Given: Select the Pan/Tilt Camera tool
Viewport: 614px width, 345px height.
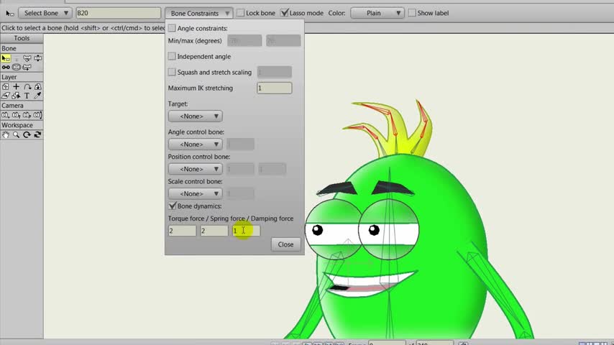Looking at the screenshot, I should tap(37, 115).
